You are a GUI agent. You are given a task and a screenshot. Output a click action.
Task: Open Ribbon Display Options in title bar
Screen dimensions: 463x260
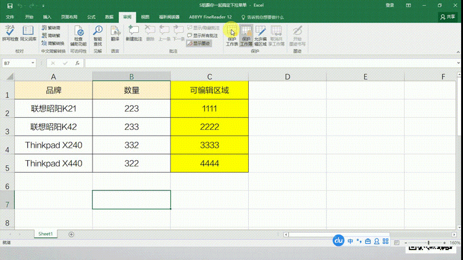click(408, 6)
